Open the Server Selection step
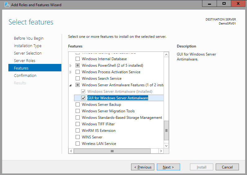 coord(28,53)
